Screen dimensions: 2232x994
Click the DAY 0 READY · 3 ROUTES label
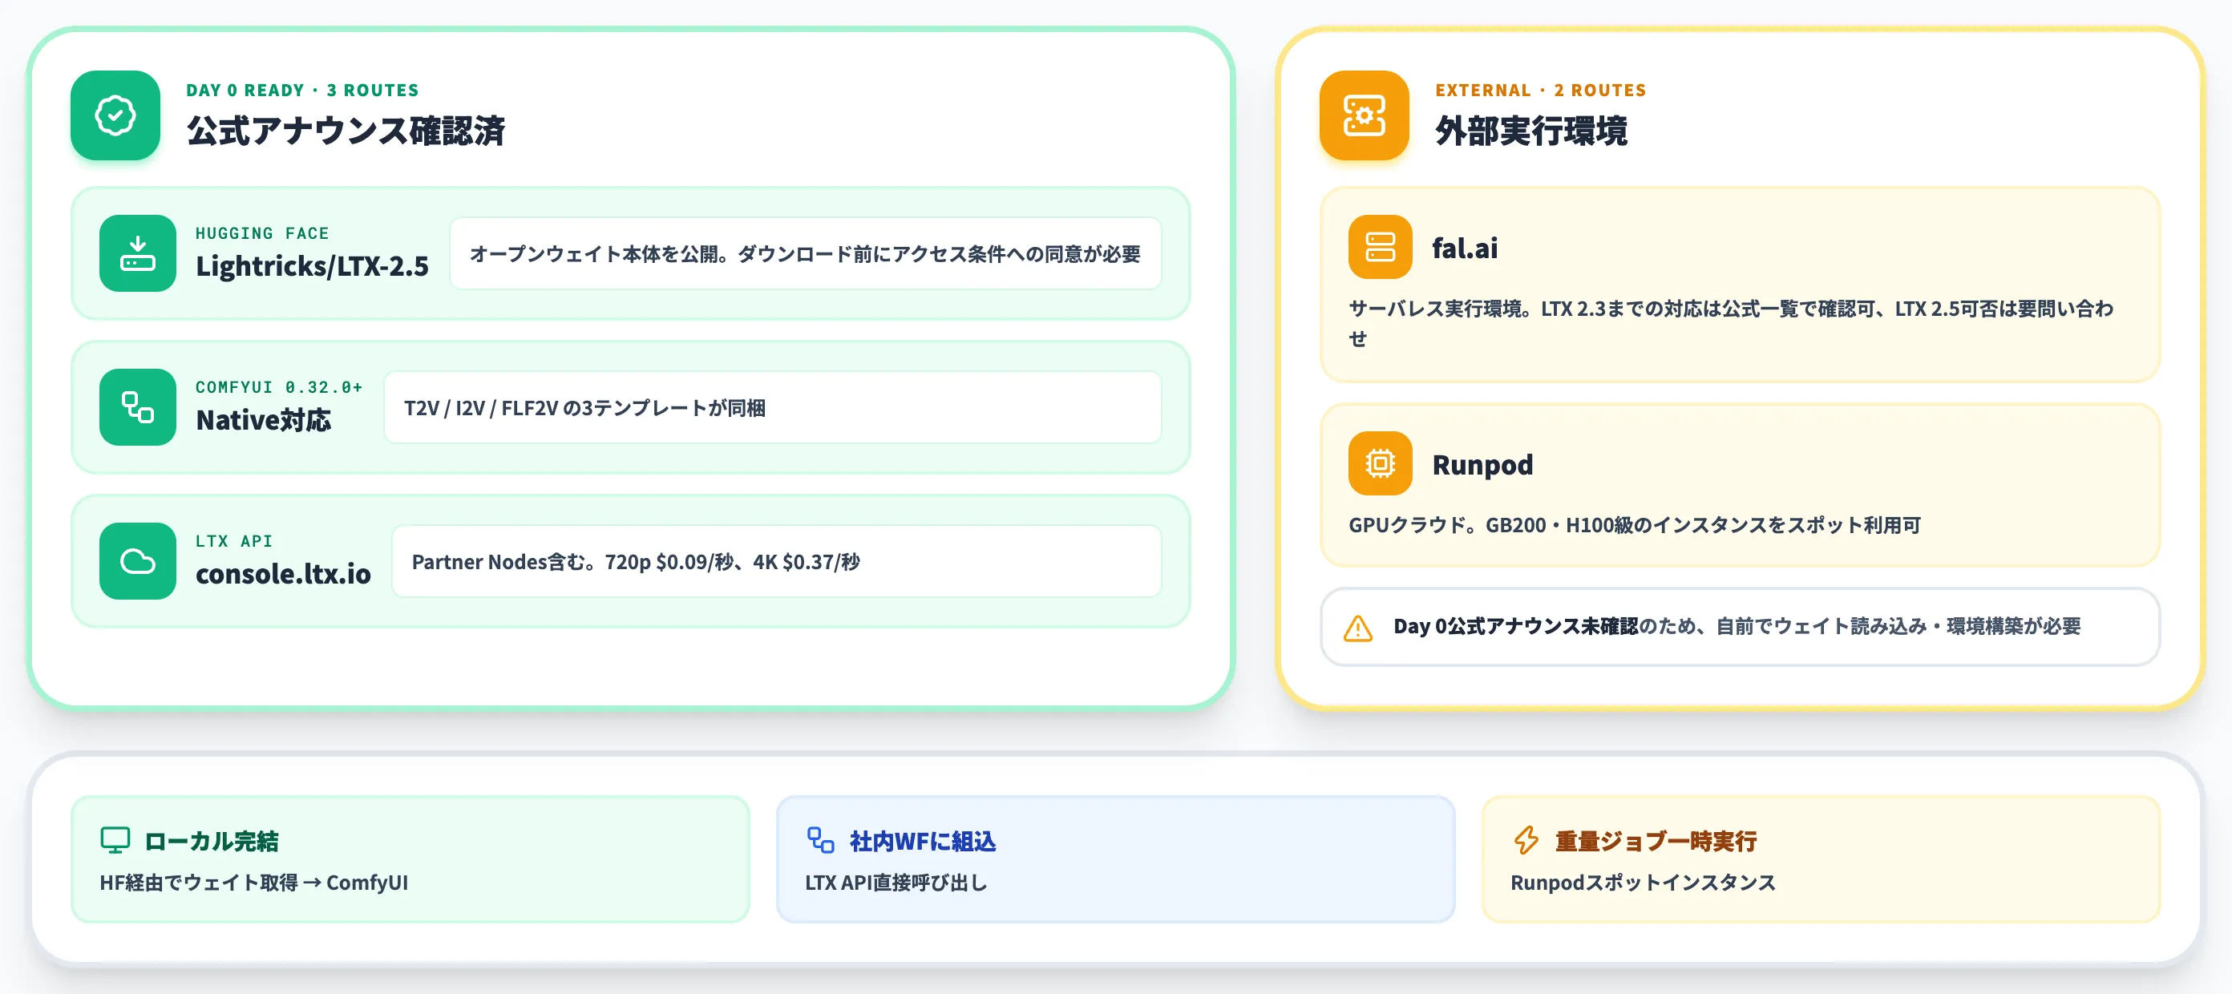click(x=302, y=90)
